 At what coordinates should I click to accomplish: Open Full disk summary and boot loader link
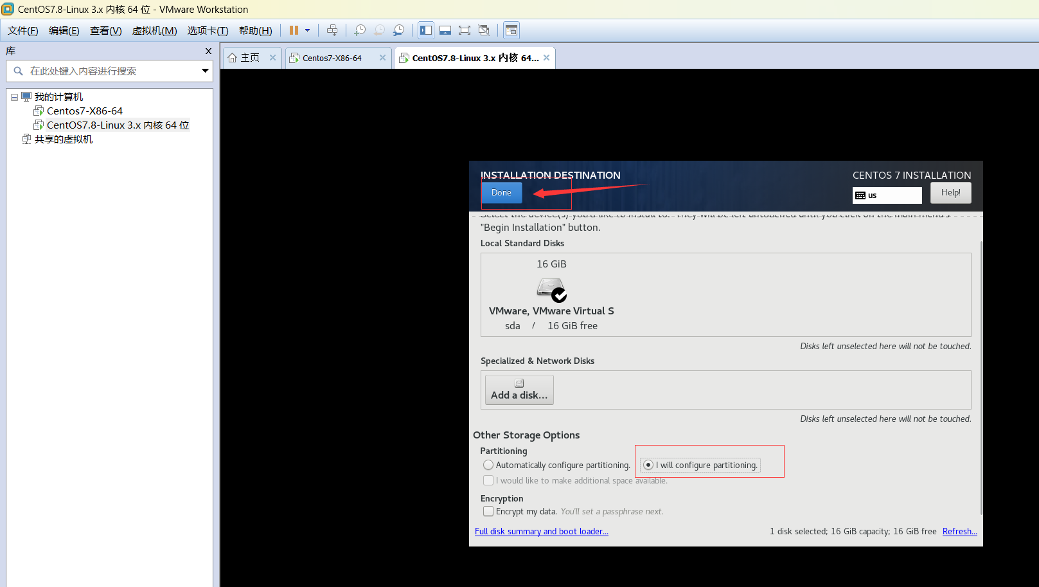coord(542,531)
